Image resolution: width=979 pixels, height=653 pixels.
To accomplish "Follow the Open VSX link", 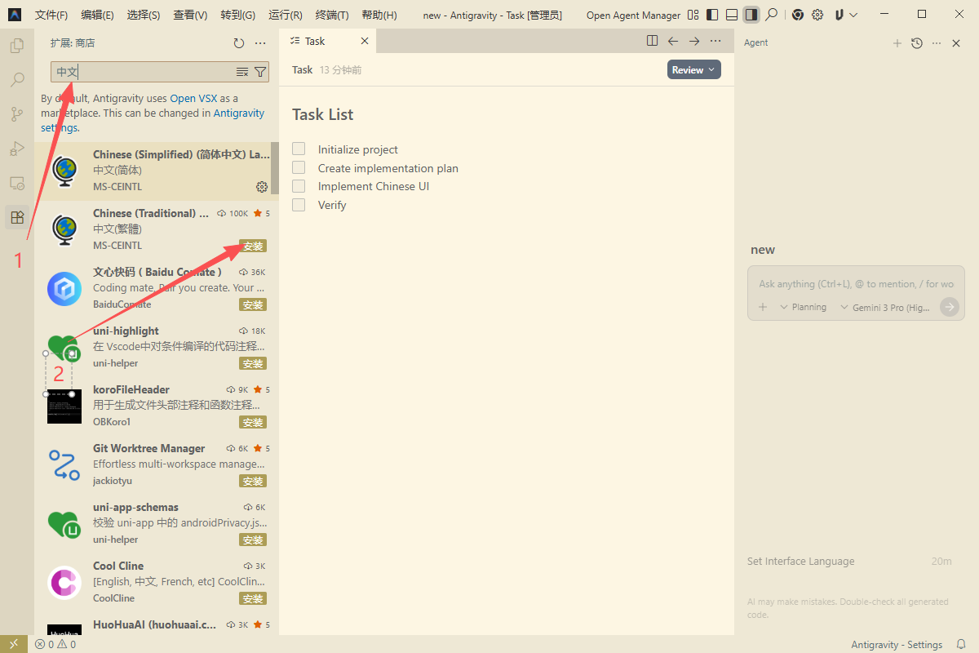I will (193, 98).
